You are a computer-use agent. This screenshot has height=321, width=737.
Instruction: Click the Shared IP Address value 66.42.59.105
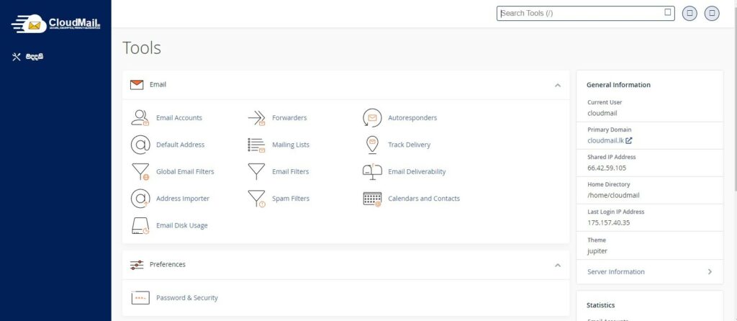pos(607,168)
